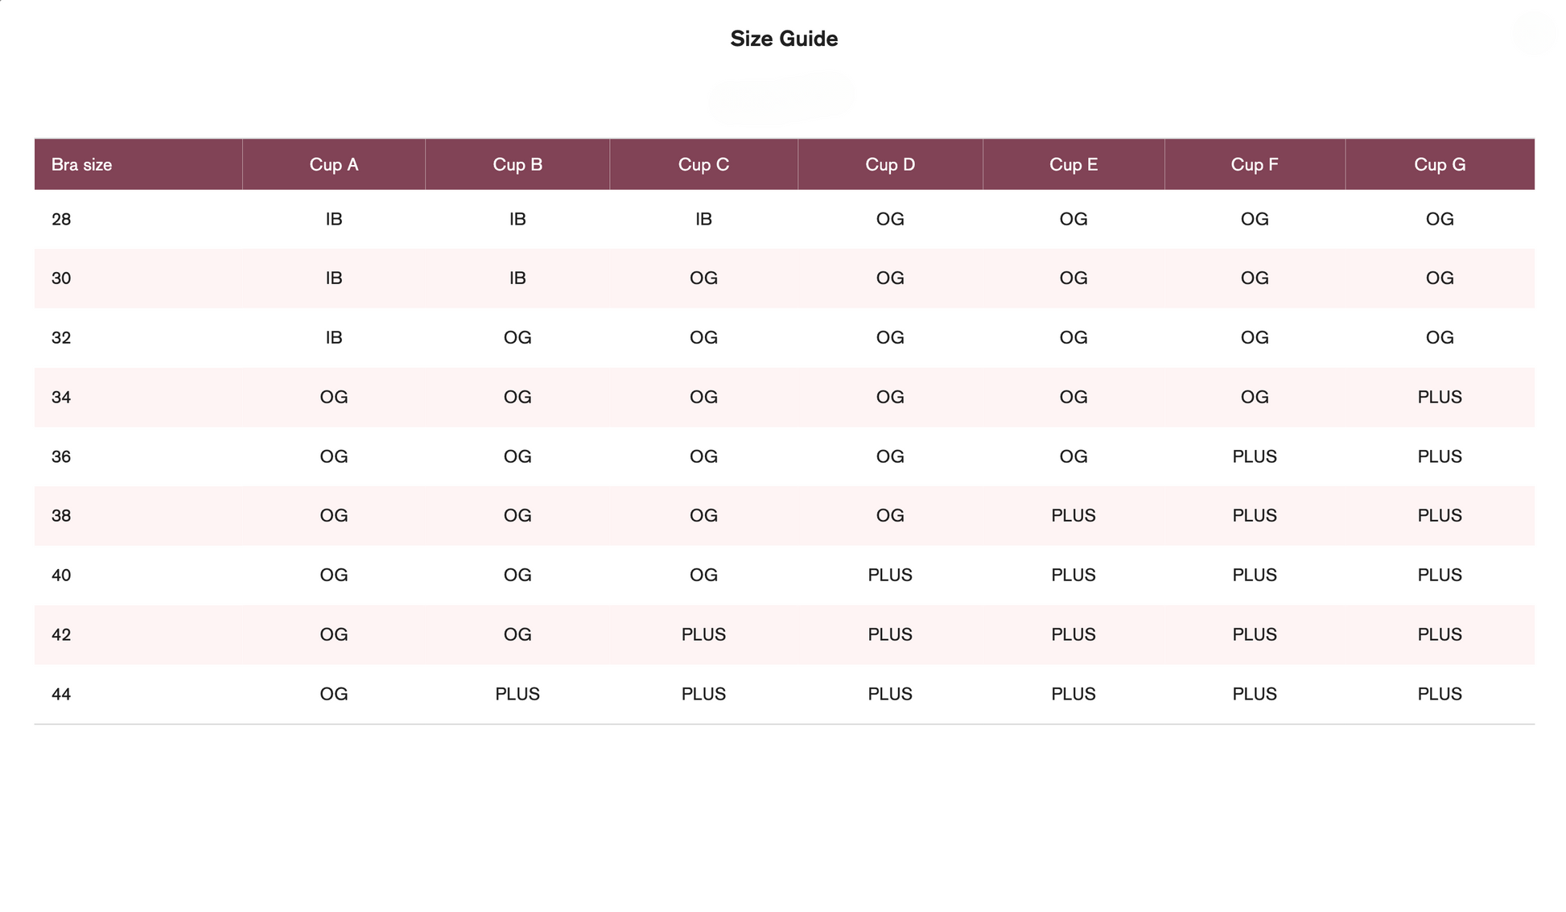Screen dimensions: 1566x912
Task: Click the Cup A column header
Action: click(334, 164)
